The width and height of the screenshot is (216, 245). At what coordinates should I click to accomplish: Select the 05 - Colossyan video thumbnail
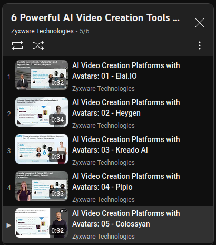pos(42,223)
